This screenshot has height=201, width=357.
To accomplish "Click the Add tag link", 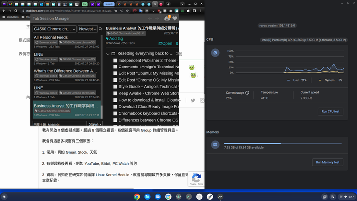I will pos(115,39).
